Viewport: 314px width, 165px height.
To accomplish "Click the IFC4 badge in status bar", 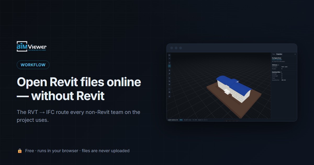I will (181, 120).
